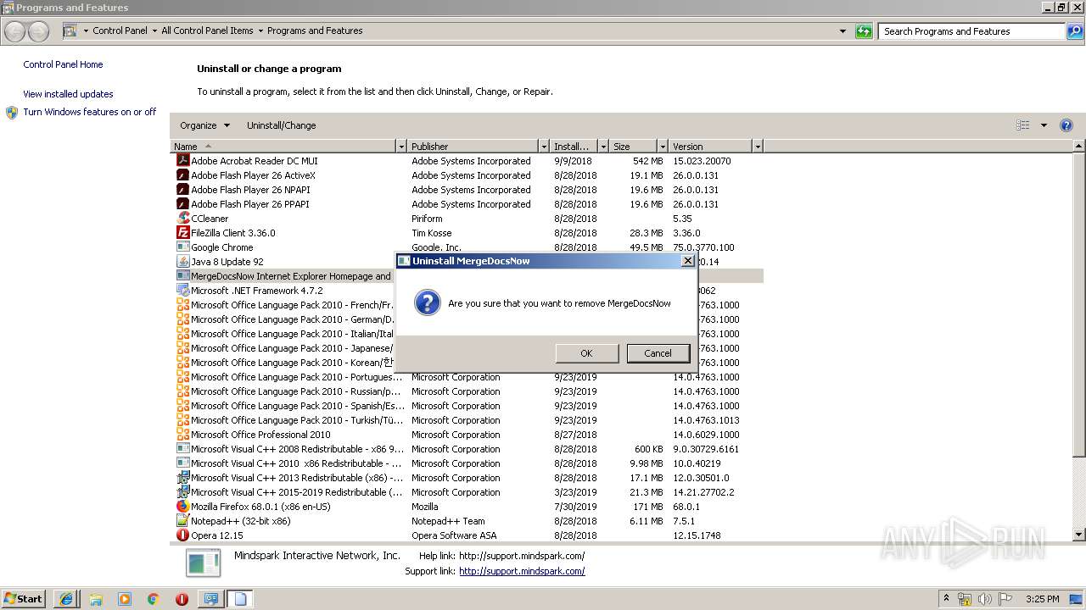Open the Version column filter dropdown
1086x610 pixels.
[758, 147]
